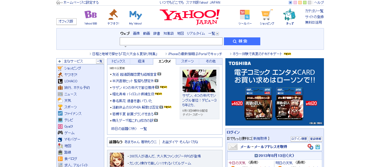The image size is (380, 167).
Task: Open the あまちゃん 着物もウニ trending link
Action: coord(141,142)
